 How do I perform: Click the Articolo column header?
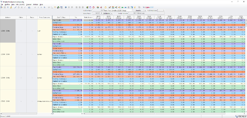[x=8, y=17]
